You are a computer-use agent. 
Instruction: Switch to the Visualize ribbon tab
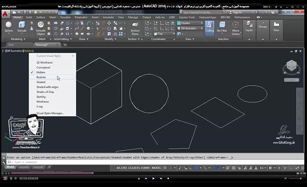(65, 17)
